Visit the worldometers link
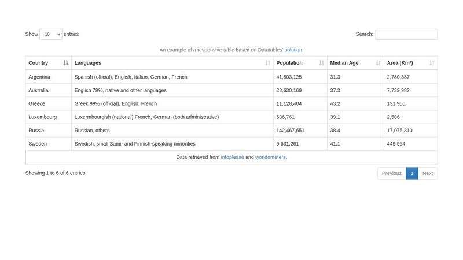Image resolution: width=463 pixels, height=260 pixels. click(x=270, y=157)
